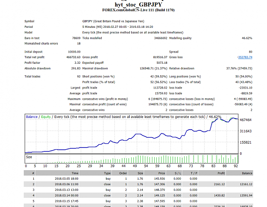Click the S / L column header
The image size is (267, 207).
coord(174,173)
